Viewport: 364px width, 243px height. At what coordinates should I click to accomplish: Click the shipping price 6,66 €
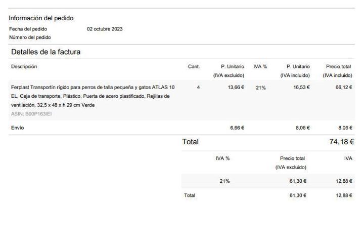click(237, 128)
